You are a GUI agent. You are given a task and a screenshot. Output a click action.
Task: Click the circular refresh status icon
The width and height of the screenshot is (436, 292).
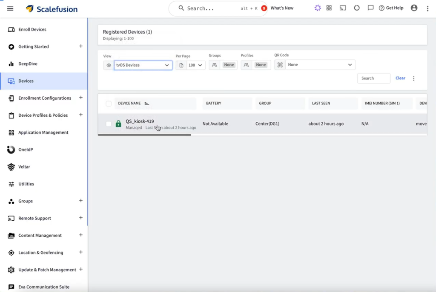point(357,8)
